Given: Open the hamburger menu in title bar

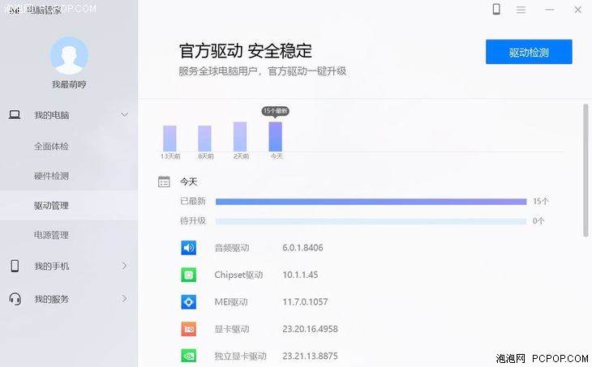Looking at the screenshot, I should pyautogui.click(x=521, y=10).
